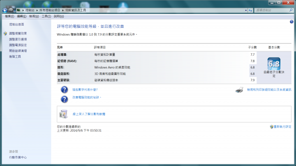Expand the arrow after 所有控制台項目 breadcrumb
The width and height of the screenshot is (296, 166).
[63, 10]
